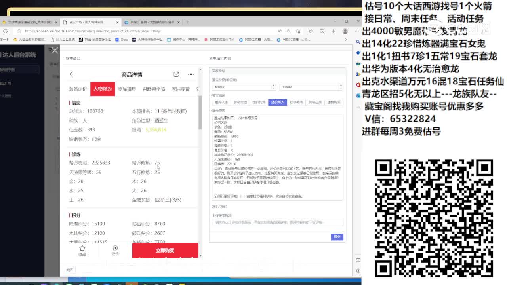
Task: Click the read aloud icon in address bar
Action: pos(280,31)
